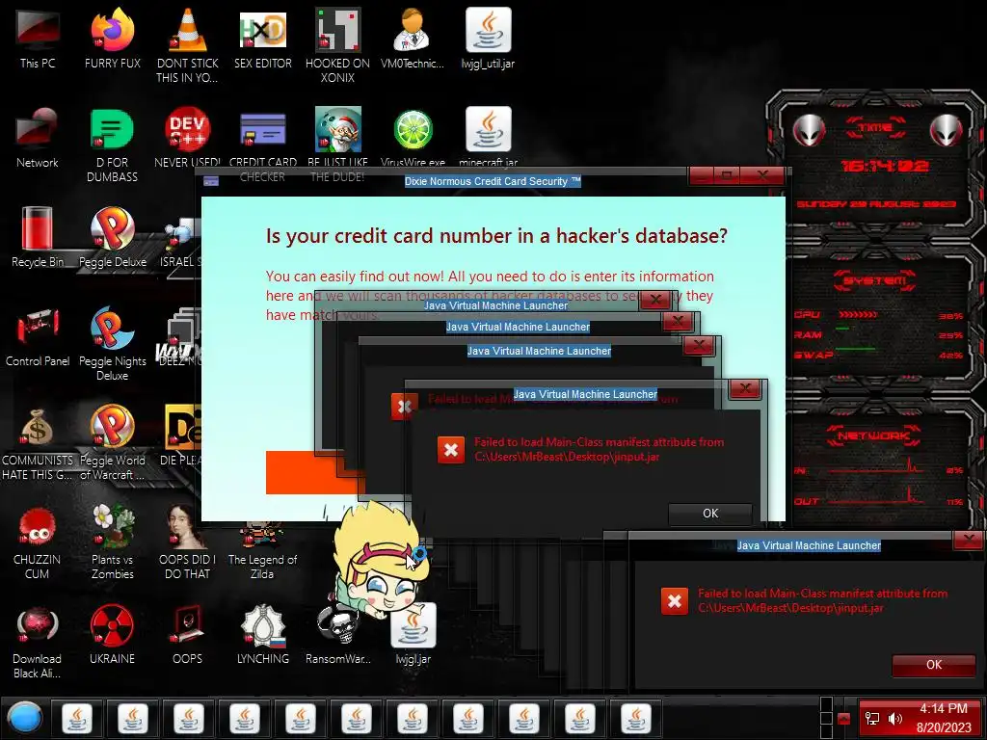The image size is (987, 740).
Task: Open the network tray icon
Action: point(872,719)
